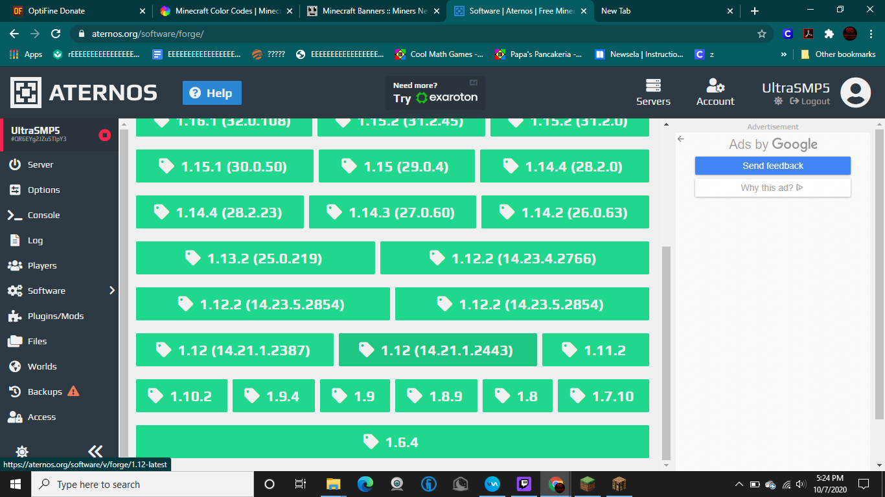Click the ad back arrow icon
The image size is (885, 497).
[x=681, y=138]
